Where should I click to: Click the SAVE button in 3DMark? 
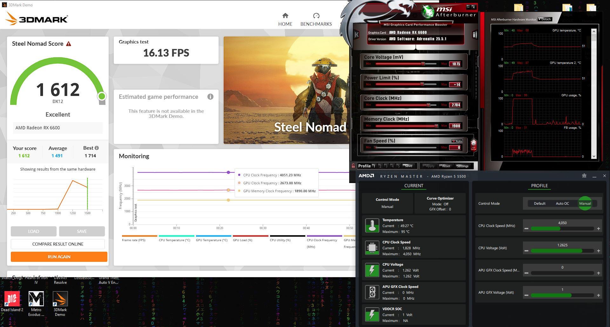(82, 231)
